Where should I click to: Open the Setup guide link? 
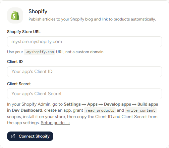click(x=55, y=123)
